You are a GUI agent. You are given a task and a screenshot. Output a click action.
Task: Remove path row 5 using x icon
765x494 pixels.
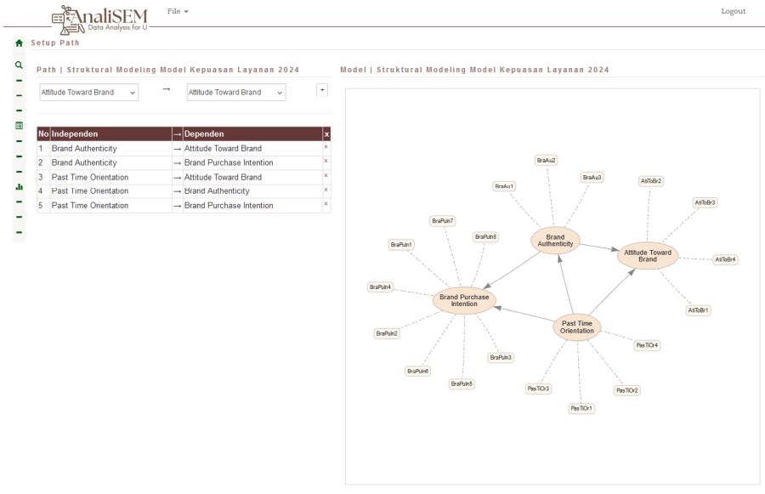pos(326,205)
